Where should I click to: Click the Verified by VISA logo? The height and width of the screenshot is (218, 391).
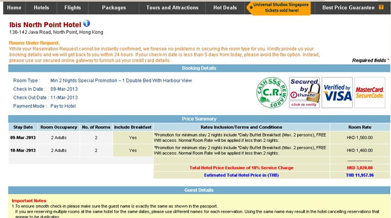point(337,92)
